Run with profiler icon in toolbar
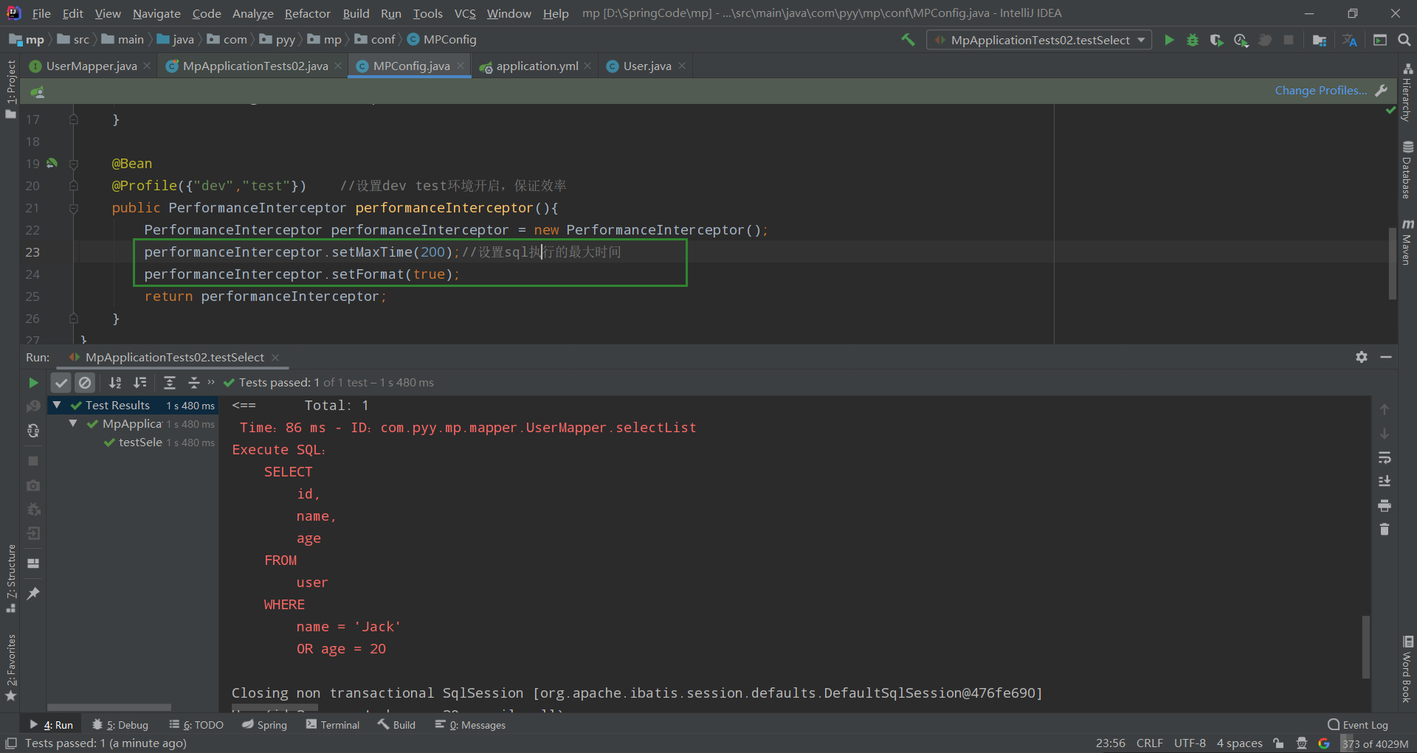 coord(1241,40)
